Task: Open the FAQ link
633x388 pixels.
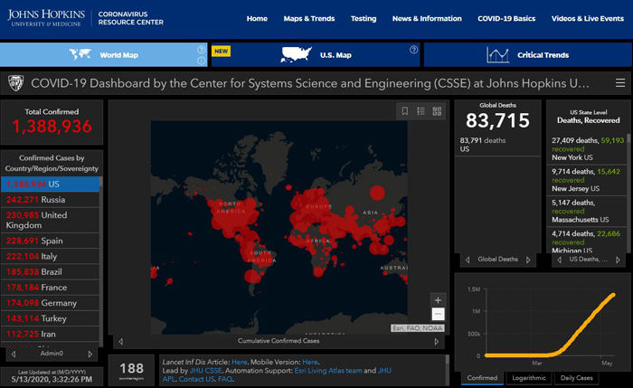Action: coord(225,379)
